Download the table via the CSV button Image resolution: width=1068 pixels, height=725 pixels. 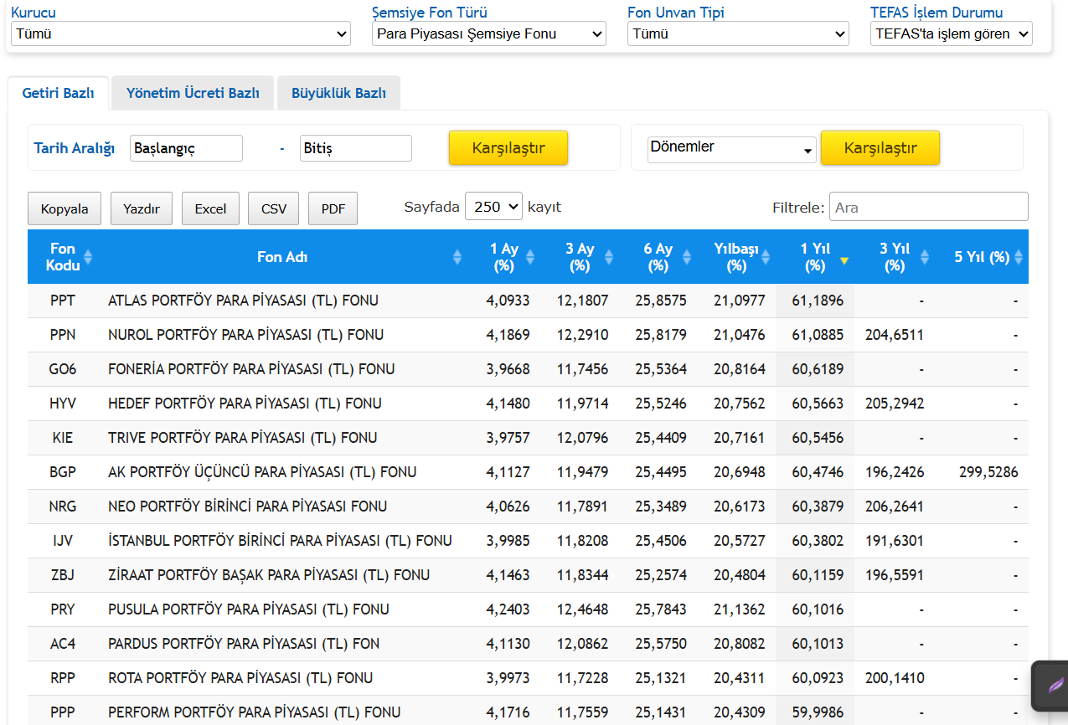coord(274,208)
